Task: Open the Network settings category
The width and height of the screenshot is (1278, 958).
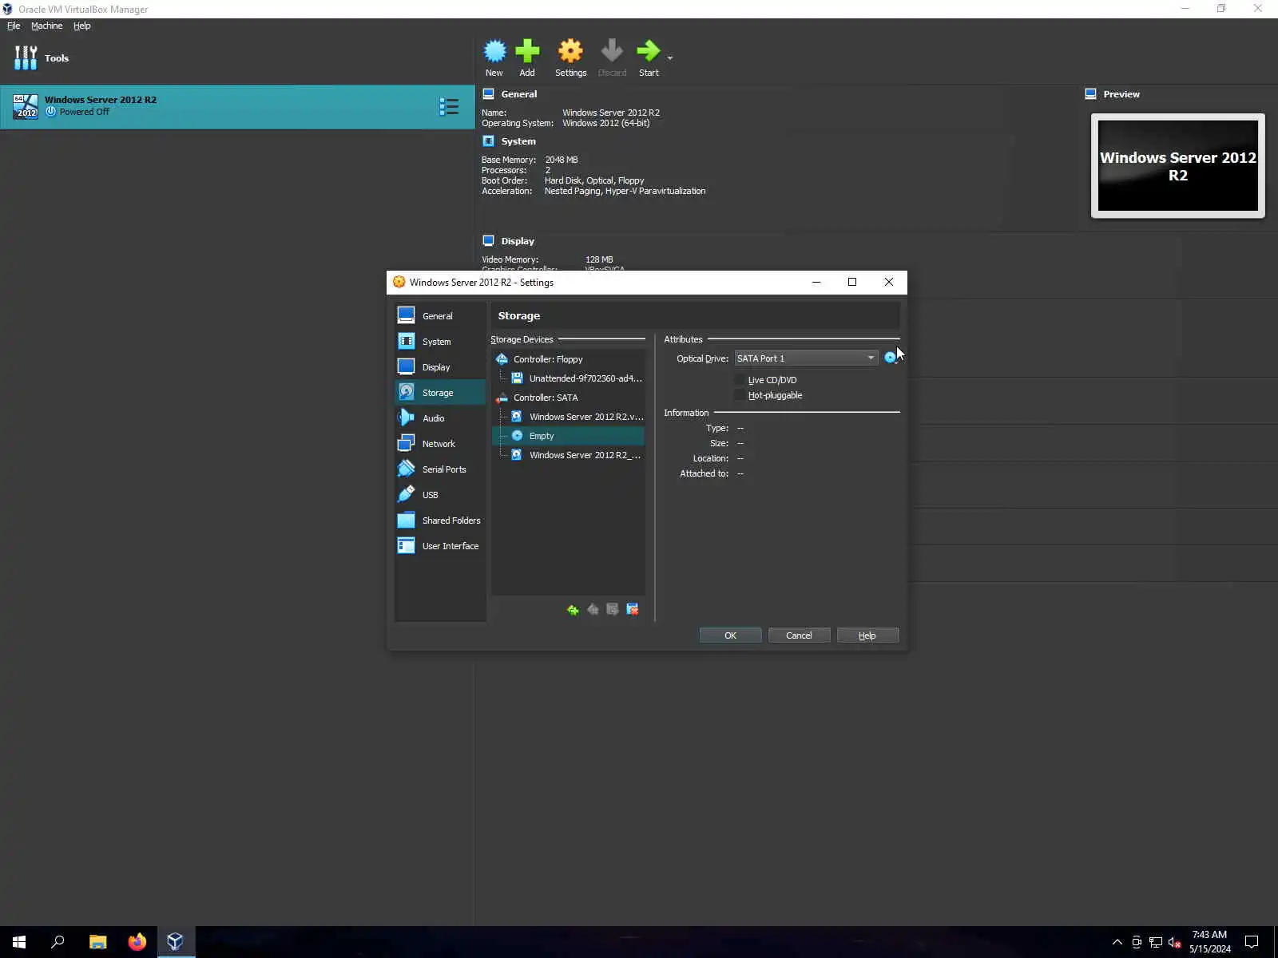Action: 440,444
